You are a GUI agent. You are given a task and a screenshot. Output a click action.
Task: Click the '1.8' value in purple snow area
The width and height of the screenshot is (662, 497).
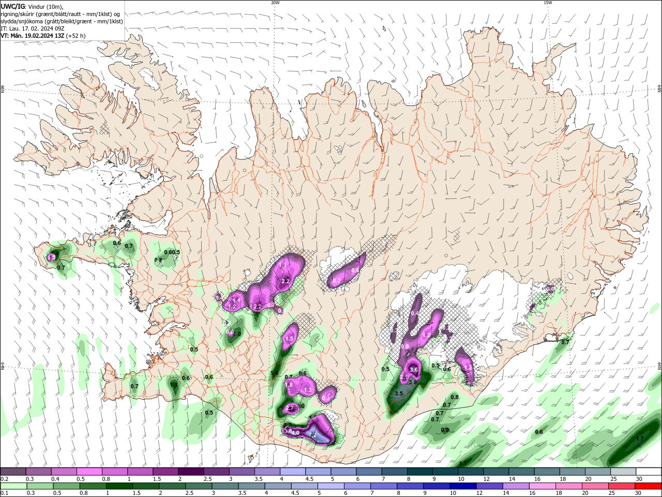(x=289, y=385)
